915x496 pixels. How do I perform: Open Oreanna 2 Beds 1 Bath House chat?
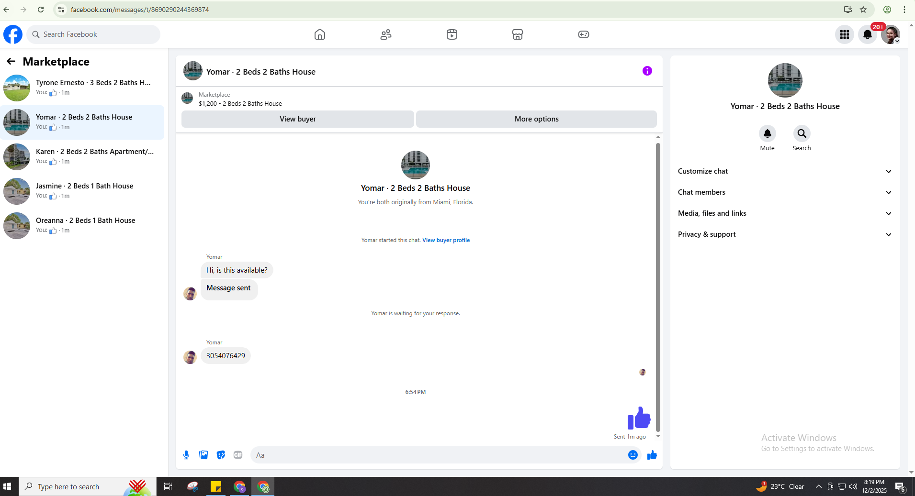(82, 226)
